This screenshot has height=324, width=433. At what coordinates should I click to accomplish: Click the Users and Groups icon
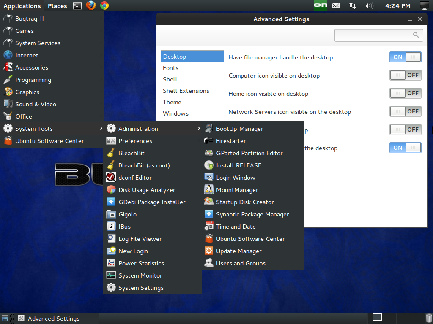[x=209, y=263]
